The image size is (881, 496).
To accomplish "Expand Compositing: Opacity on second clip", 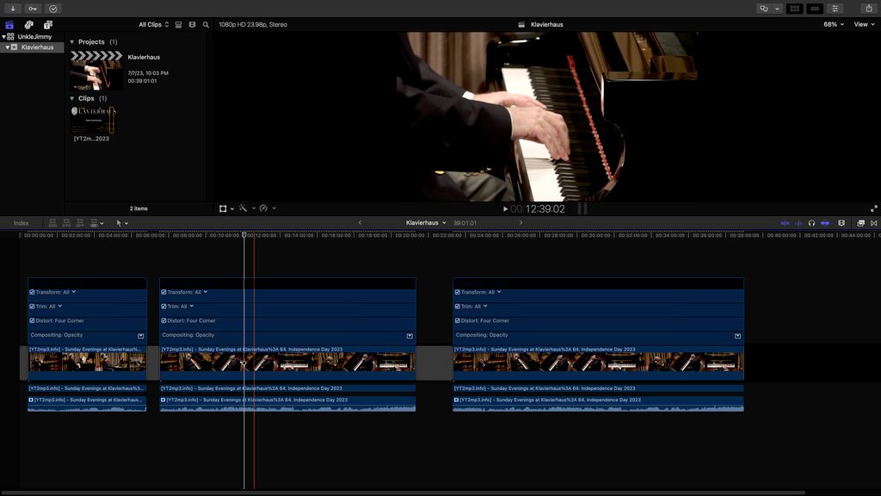I will point(410,336).
